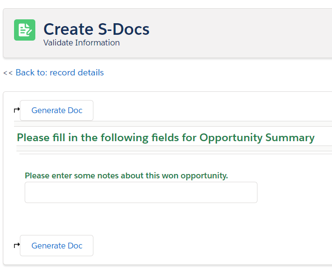332x277 pixels.
Task: Click 'Generate Doc' text in lower button
Action: (57, 246)
